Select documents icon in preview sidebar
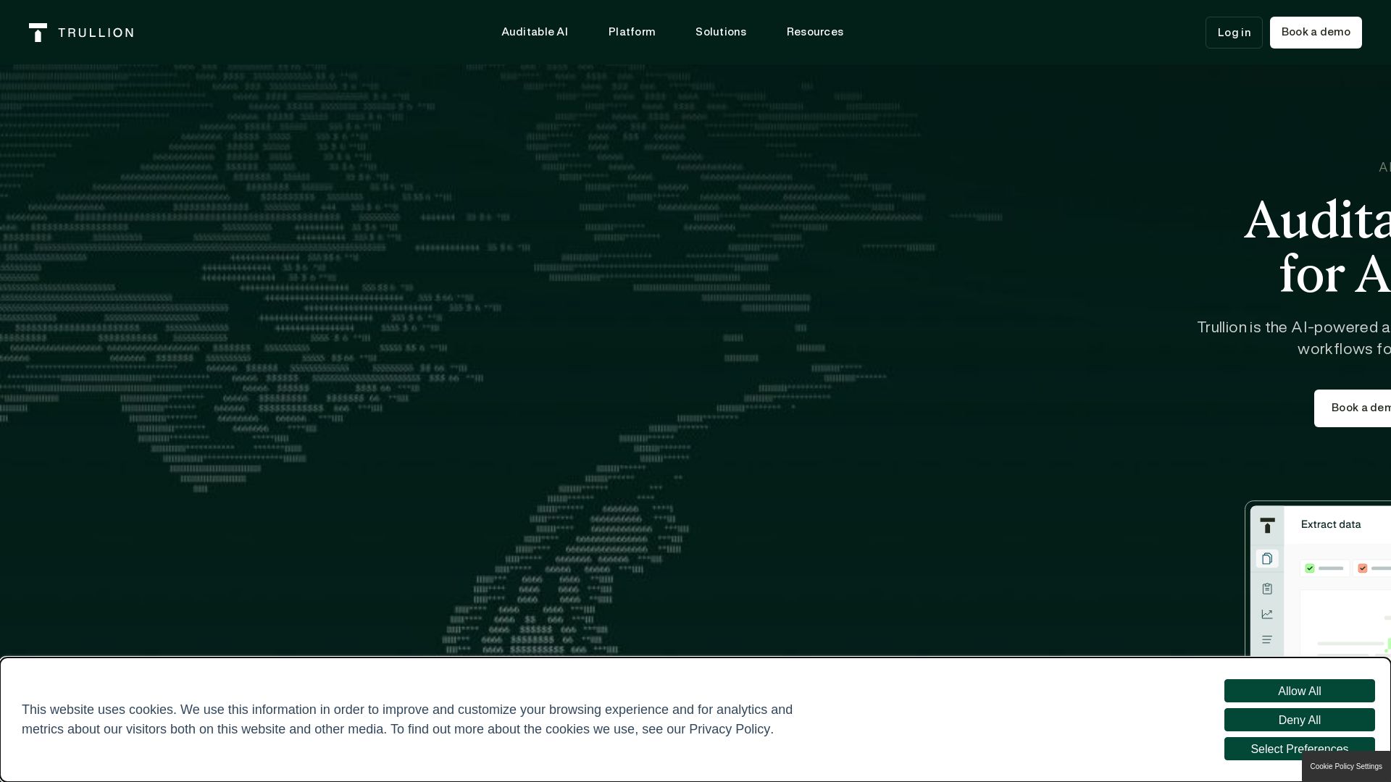 tap(1267, 558)
